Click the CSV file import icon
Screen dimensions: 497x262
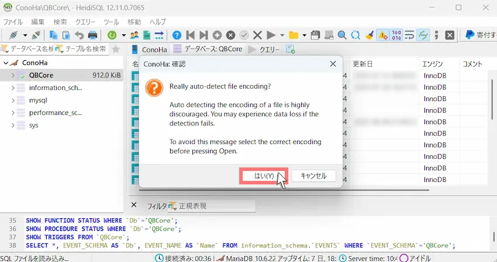pos(147,35)
